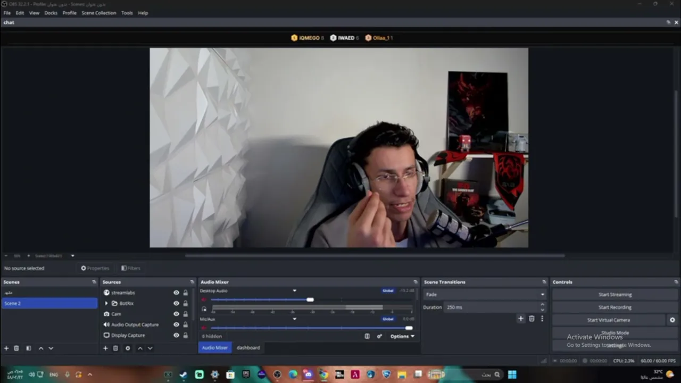Show hidden taskbar tray icons chevron
Screen dimensions: 681x383
(89, 374)
